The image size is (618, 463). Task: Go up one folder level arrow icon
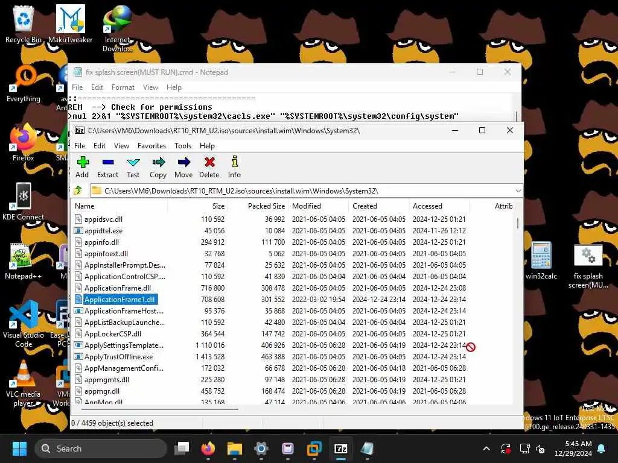coord(78,191)
